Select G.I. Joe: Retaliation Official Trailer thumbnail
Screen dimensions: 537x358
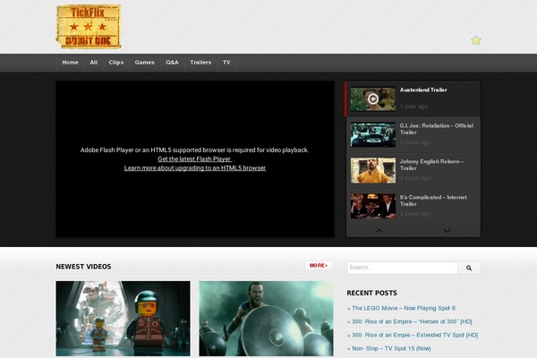[373, 135]
